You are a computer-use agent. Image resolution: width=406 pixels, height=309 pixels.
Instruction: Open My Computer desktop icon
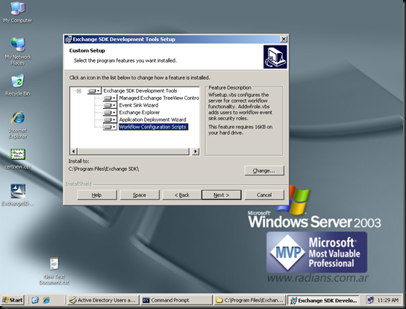tap(18, 12)
